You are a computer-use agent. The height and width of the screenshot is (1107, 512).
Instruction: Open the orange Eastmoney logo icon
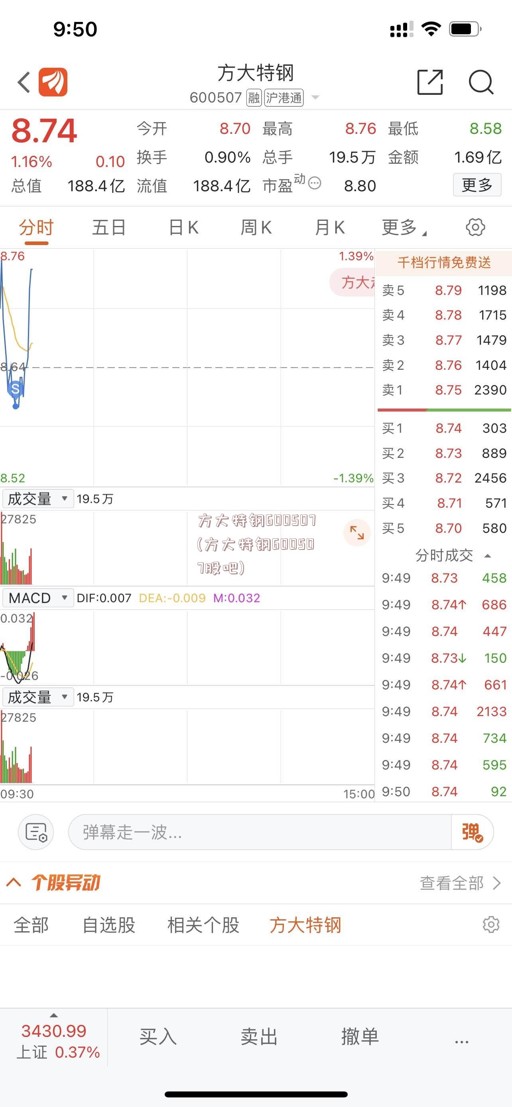pos(53,82)
